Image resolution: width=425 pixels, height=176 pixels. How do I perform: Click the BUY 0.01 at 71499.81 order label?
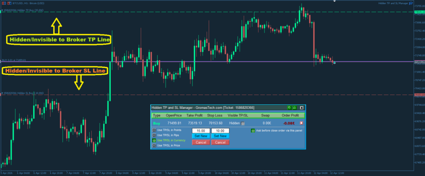[x=14, y=60]
